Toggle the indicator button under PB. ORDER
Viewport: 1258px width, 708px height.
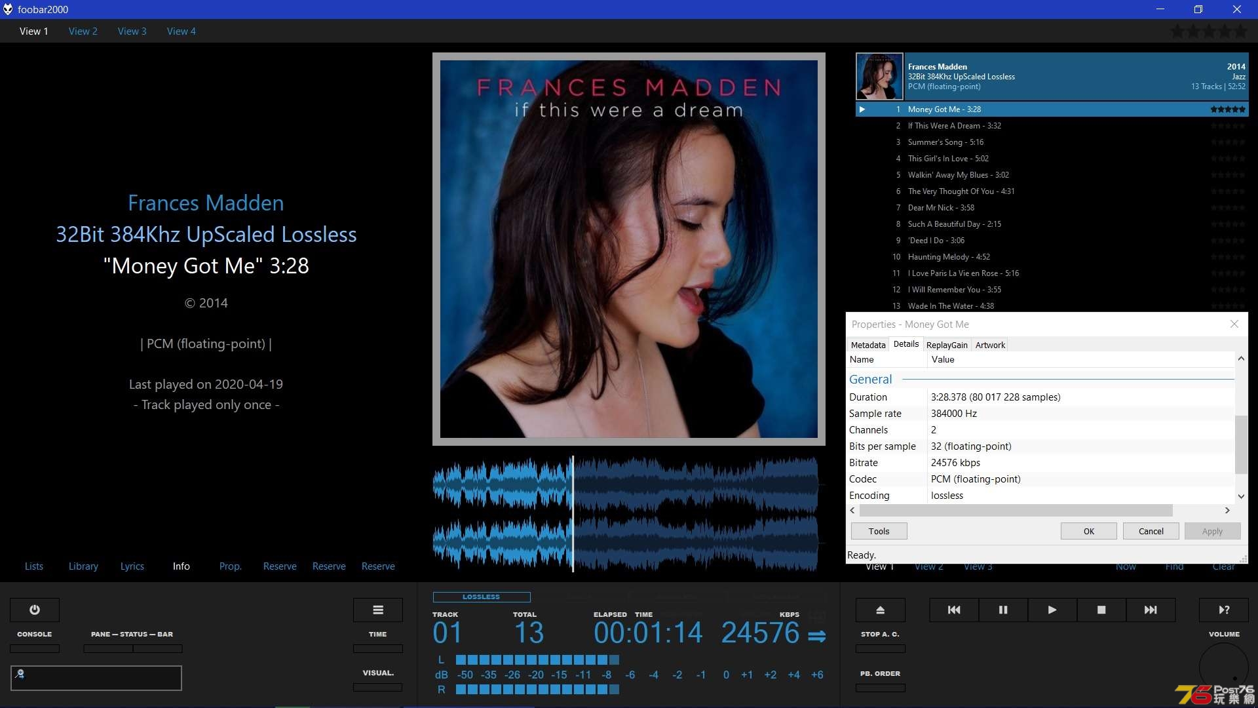point(881,688)
